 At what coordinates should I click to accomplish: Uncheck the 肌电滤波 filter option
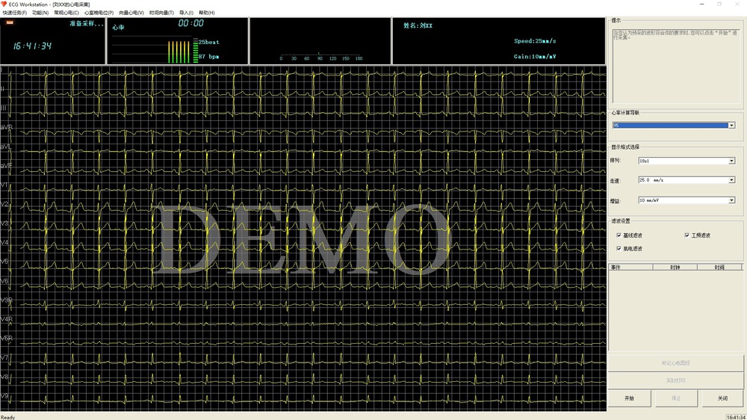(619, 248)
